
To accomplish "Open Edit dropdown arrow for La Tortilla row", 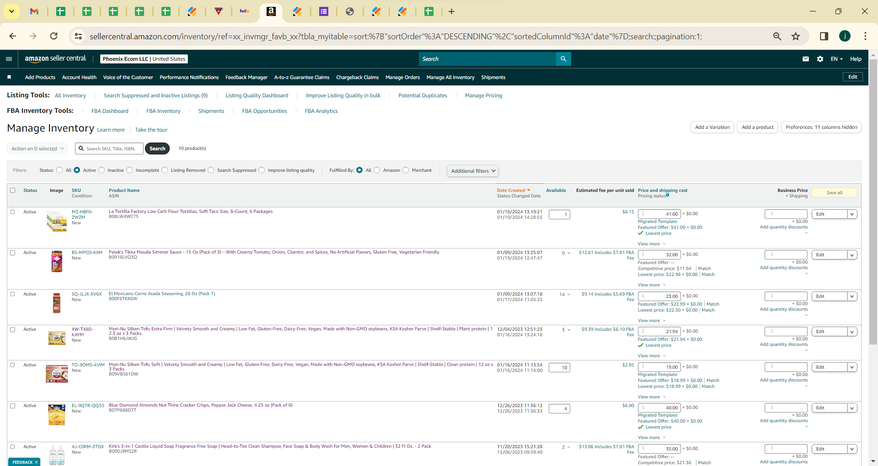I will (852, 214).
